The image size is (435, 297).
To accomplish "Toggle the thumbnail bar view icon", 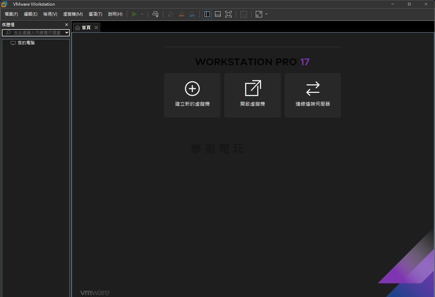I will point(218,14).
